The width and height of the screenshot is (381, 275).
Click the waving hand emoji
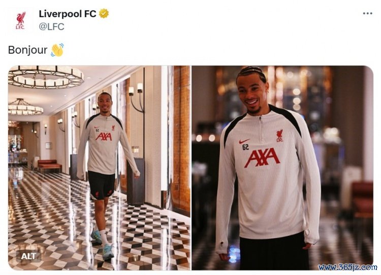(57, 50)
